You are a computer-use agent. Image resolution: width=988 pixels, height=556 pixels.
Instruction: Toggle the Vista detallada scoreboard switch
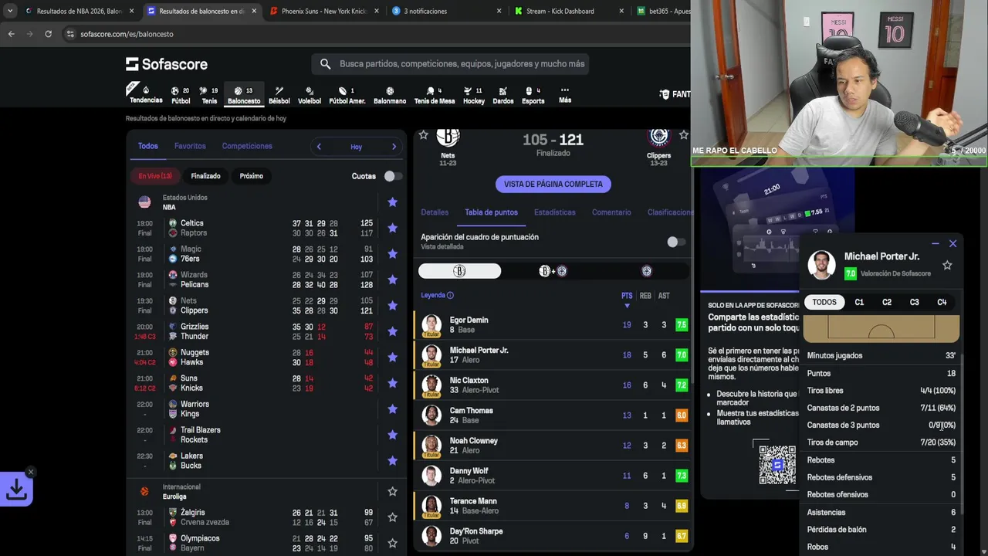point(675,242)
